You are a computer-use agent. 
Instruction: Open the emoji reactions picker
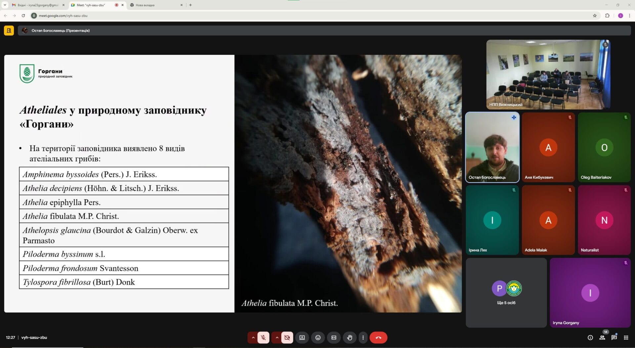point(318,337)
